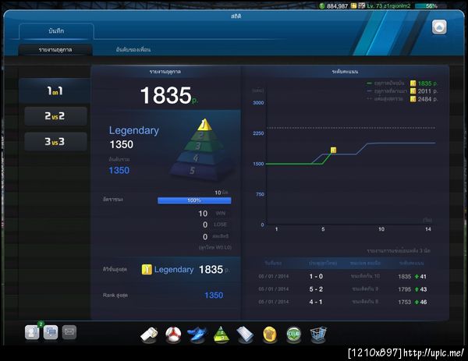Open the mail envelope icon
The width and height of the screenshot is (468, 361).
tap(69, 332)
